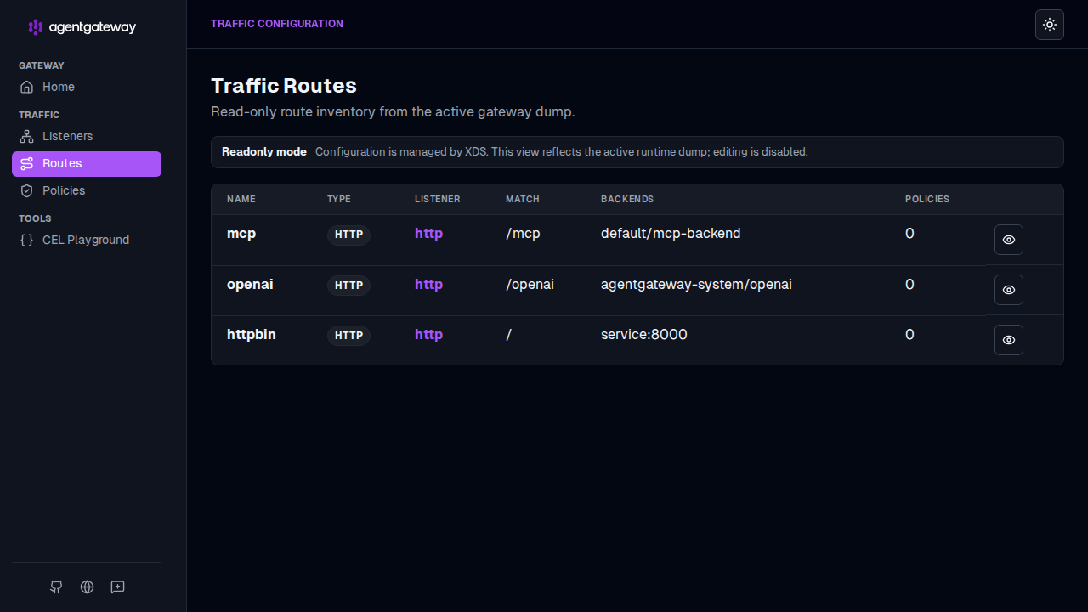Click the GitHub icon in sidebar footer
The height and width of the screenshot is (612, 1088).
(56, 586)
